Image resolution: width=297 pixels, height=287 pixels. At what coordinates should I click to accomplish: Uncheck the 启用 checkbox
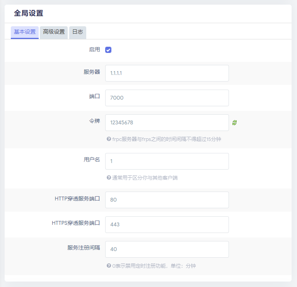pos(108,50)
